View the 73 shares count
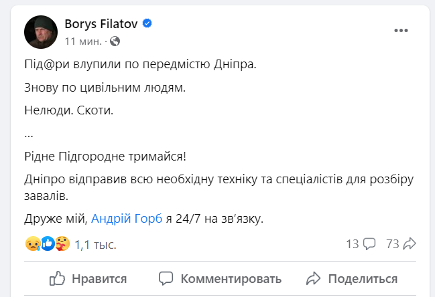Viewport: 435px width, 297px height. 393,244
